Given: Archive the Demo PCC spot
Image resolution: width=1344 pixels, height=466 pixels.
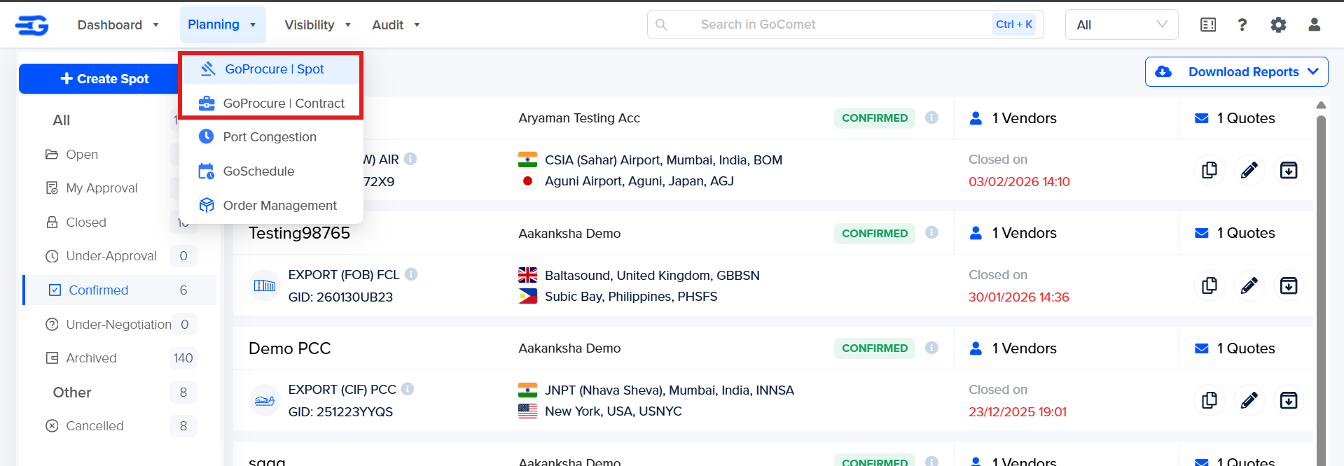Looking at the screenshot, I should coord(1289,400).
